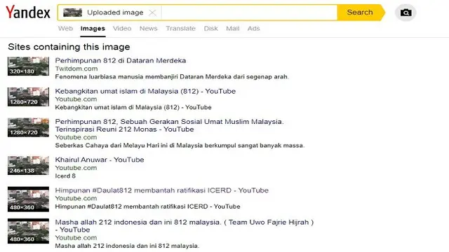
Task: Click Youtube.com under 'Terinspirasi Reuni 212 Monas'
Action: (76, 137)
